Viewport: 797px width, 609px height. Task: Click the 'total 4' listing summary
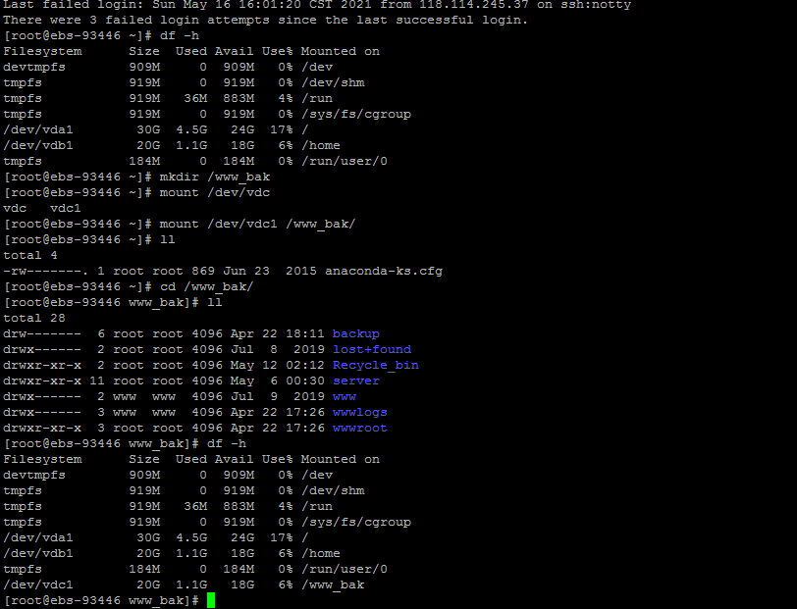click(x=30, y=255)
